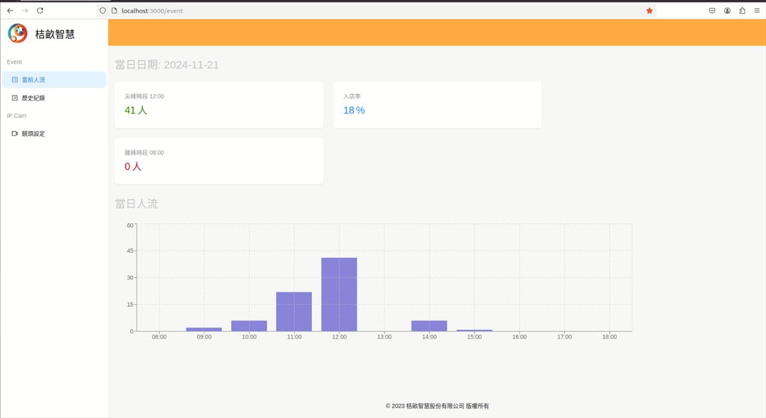Viewport: 766px width, 418px height.
Task: Open the 歷史紀錄 menu item
Action: pyautogui.click(x=54, y=98)
